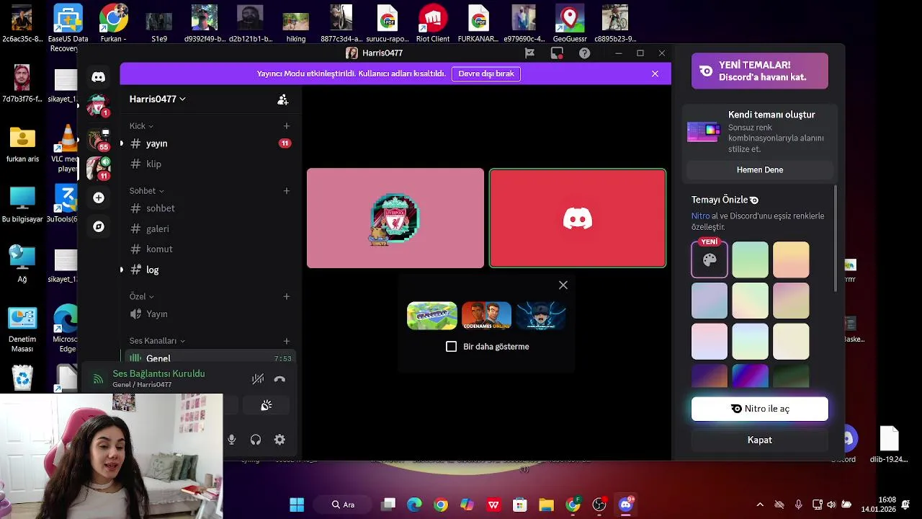Join the Yayın voice channel
This screenshot has height=519, width=922.
(209, 314)
